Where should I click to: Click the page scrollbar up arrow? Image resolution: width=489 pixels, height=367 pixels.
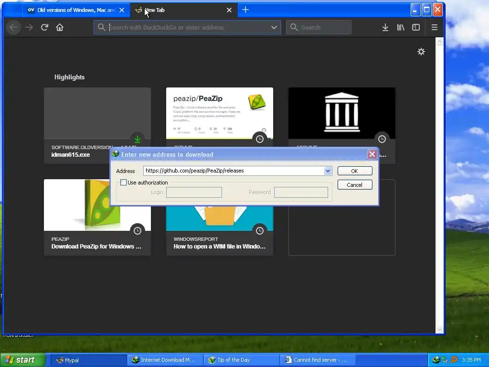439,42
